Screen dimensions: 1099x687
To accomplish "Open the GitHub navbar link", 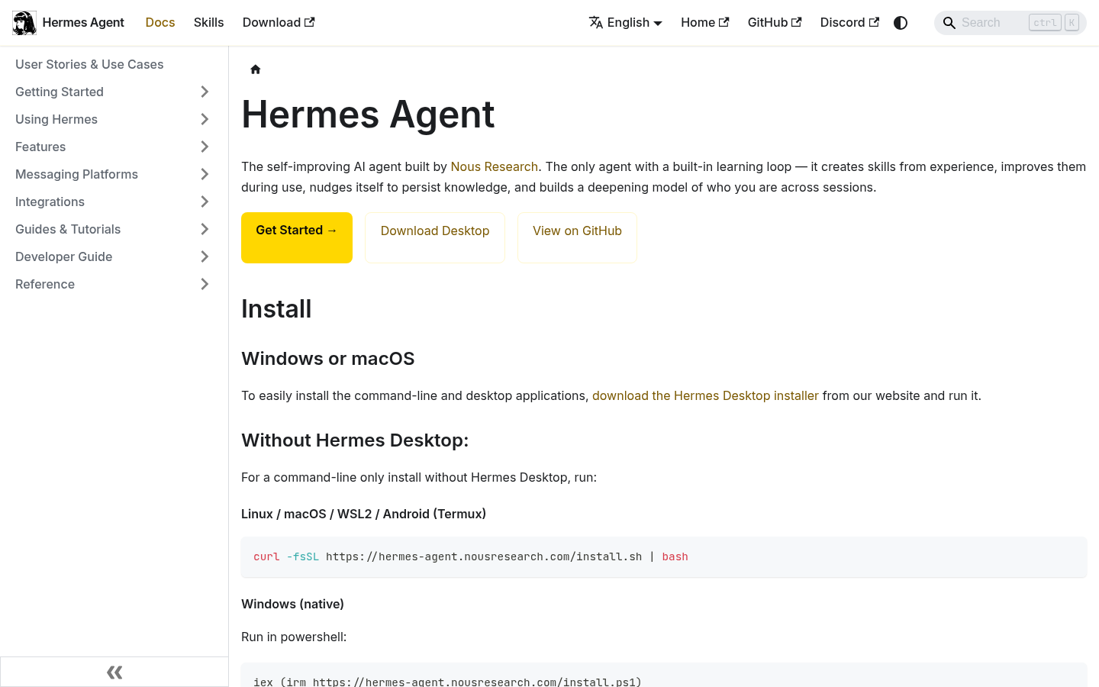I will pos(775,23).
